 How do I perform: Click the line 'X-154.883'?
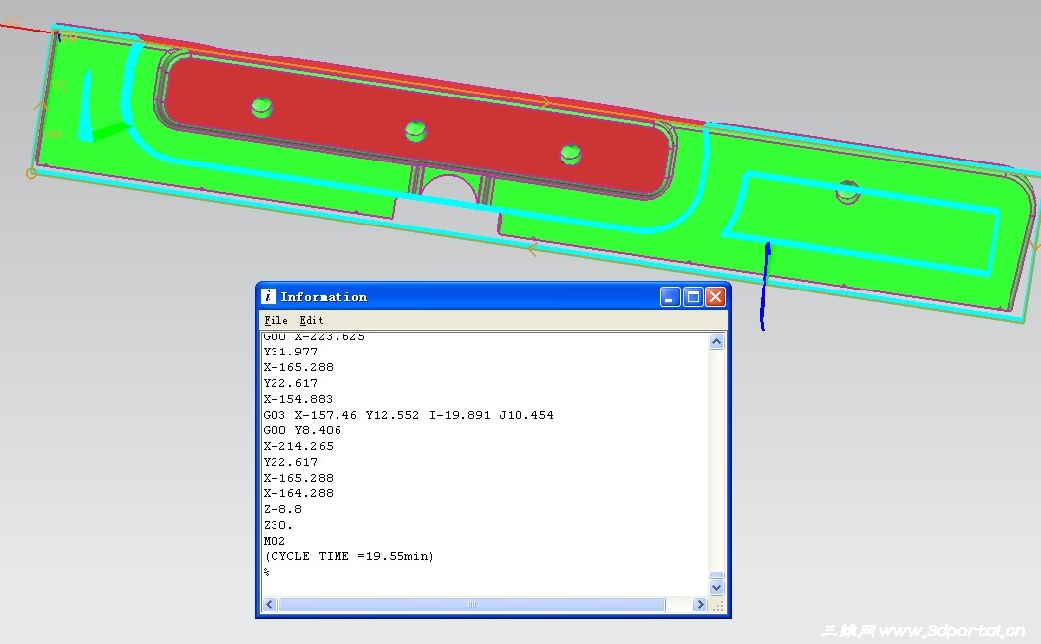[x=298, y=399]
